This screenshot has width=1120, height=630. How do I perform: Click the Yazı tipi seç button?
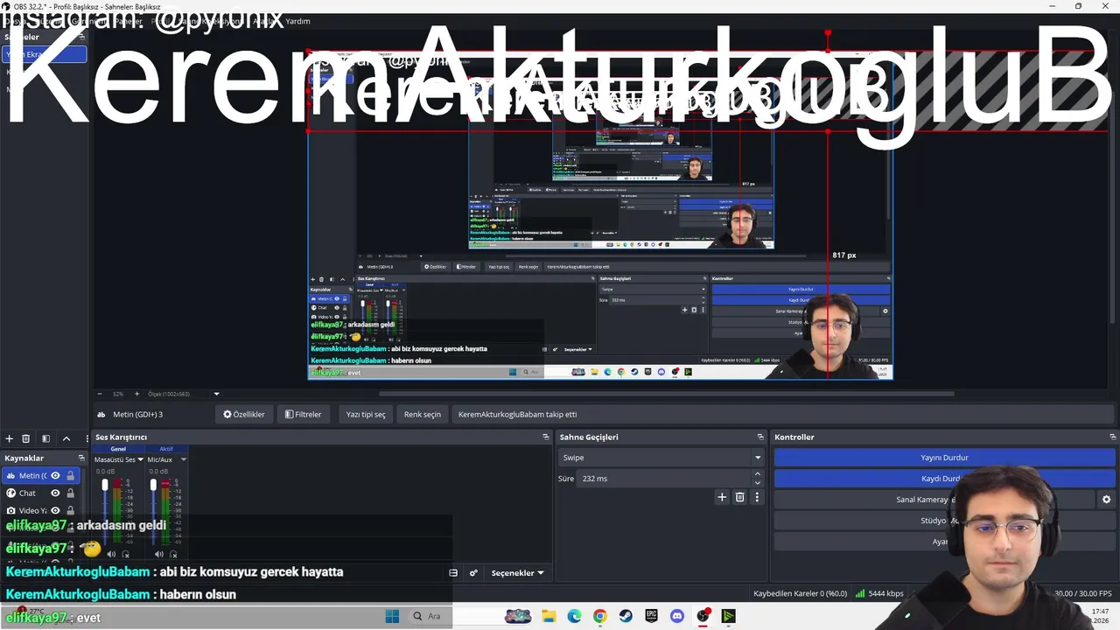coord(366,414)
